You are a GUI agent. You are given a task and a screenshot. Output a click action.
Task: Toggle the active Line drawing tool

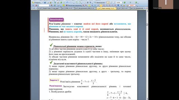pos(101,6)
